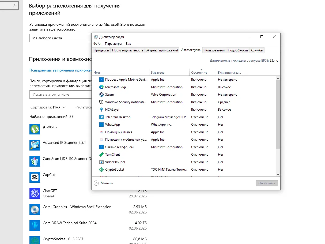Select the Автозагрузка tab
This screenshot has height=244, width=325.
191,50
